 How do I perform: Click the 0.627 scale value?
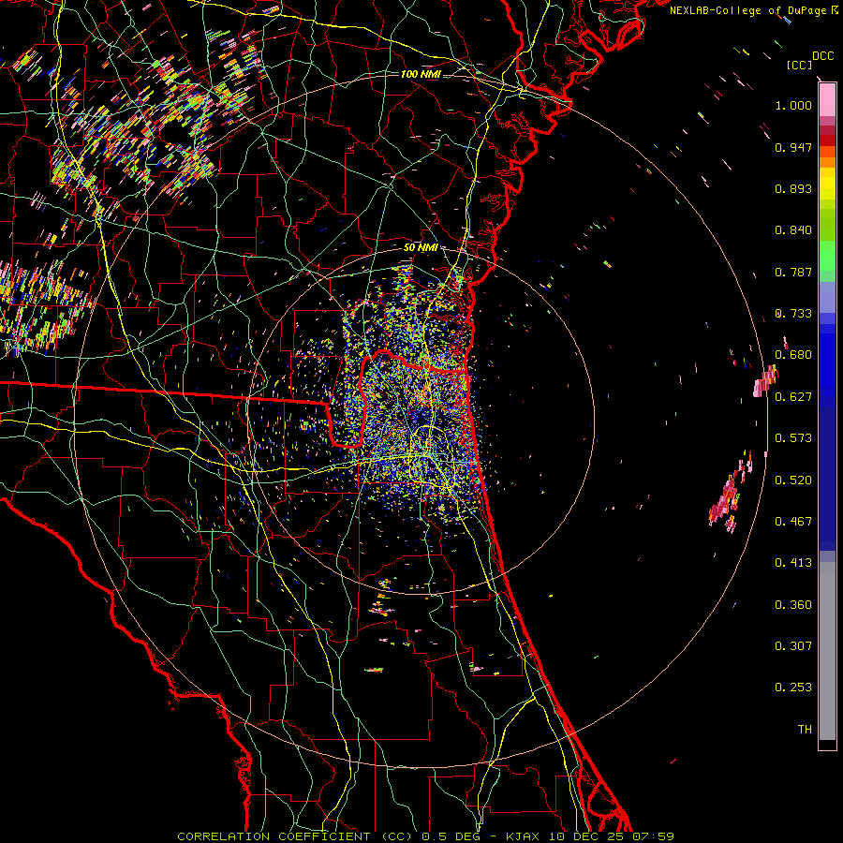[x=793, y=397]
